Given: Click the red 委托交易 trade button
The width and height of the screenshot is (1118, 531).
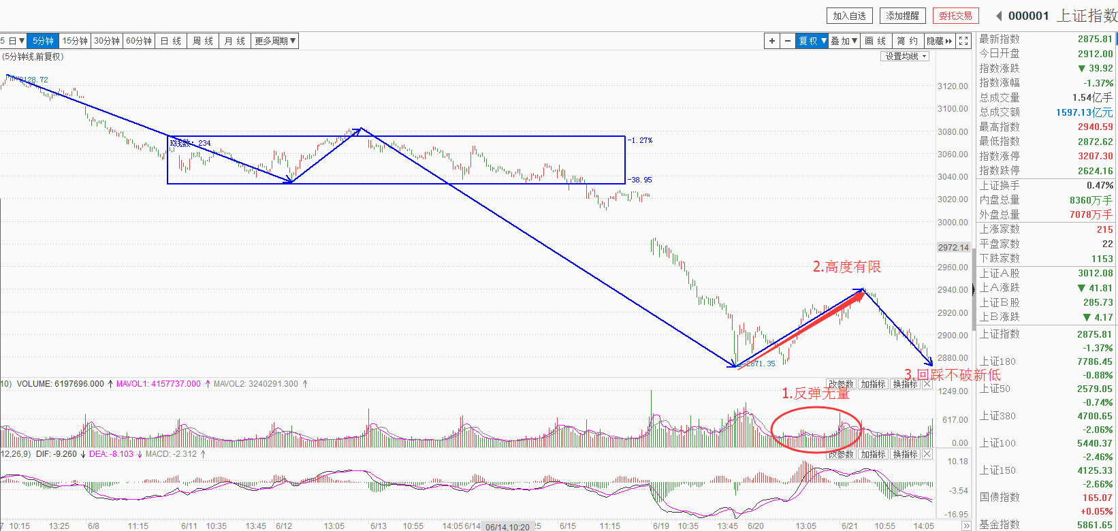Looking at the screenshot, I should 956,16.
